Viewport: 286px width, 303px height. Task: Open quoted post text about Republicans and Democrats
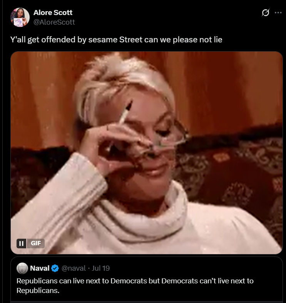coord(135,286)
